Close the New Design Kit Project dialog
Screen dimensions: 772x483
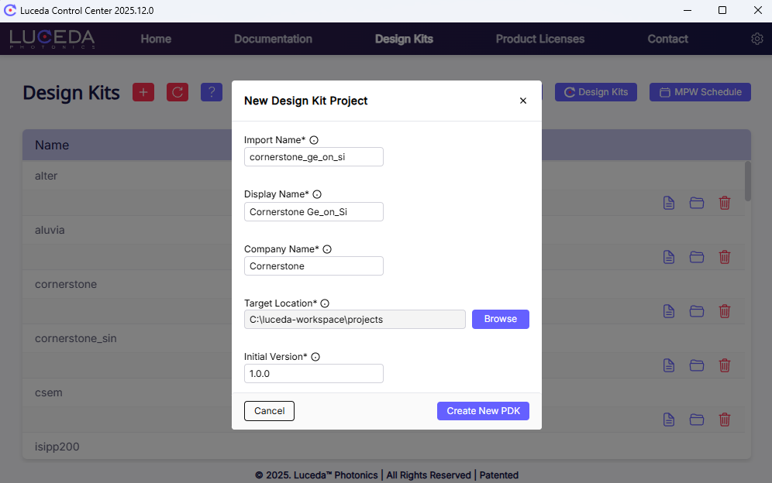(523, 101)
